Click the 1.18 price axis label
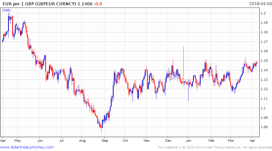 tap(264, 32)
